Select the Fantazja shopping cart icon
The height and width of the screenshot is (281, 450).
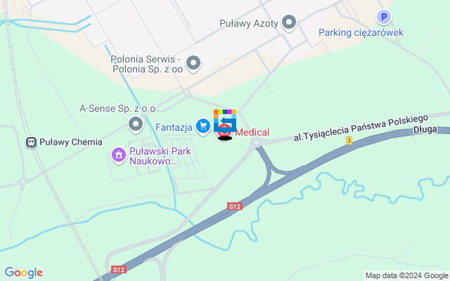pos(203,126)
